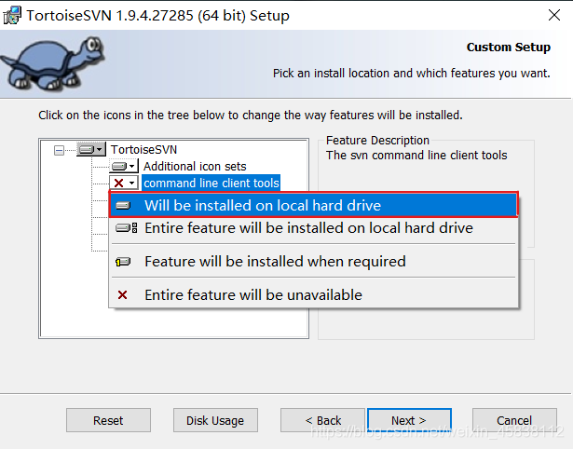This screenshot has width=573, height=449.
Task: Click hard drive icon beside 'Will be installed'
Action: [x=123, y=206]
